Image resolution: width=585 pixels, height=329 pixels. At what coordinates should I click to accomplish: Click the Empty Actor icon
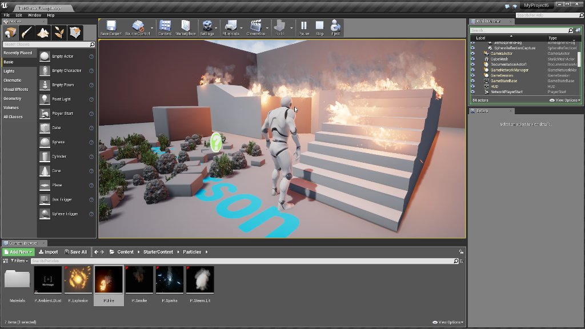pyautogui.click(x=45, y=57)
